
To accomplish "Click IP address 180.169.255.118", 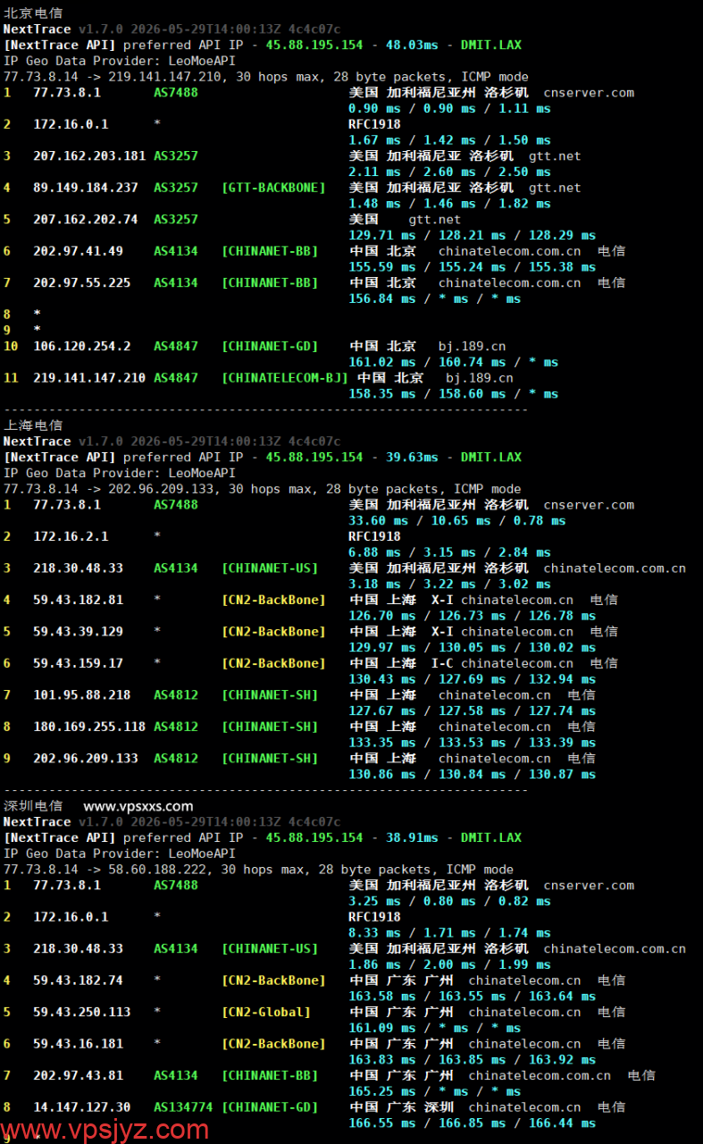I will click(89, 727).
